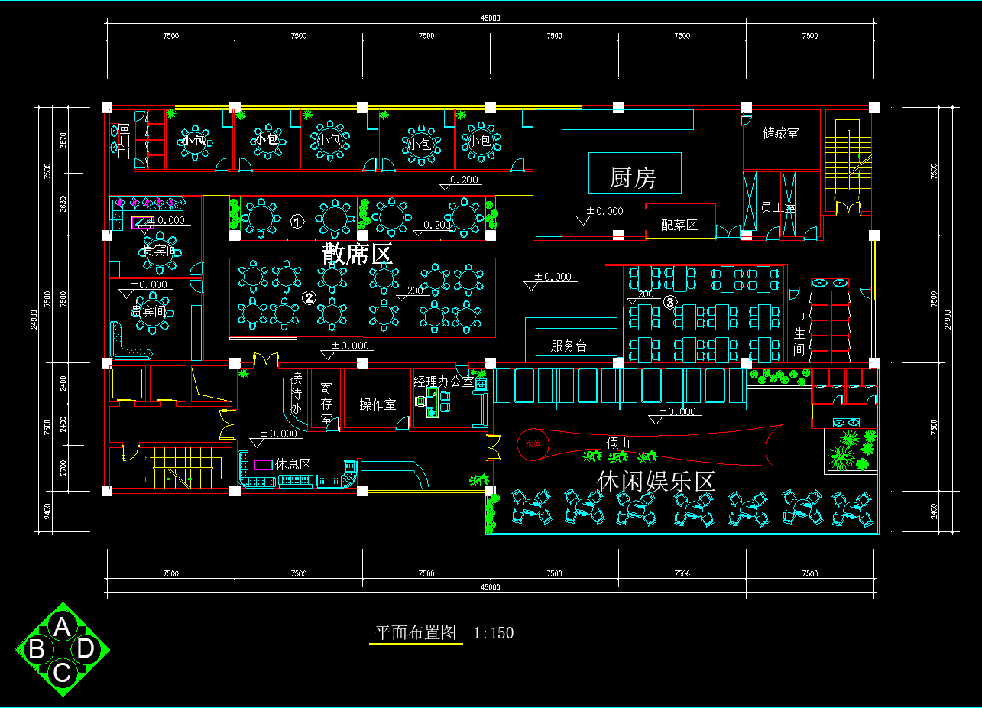Image resolution: width=982 pixels, height=708 pixels.
Task: Select the 休闲娱乐区 leisure area label
Action: pos(656,481)
